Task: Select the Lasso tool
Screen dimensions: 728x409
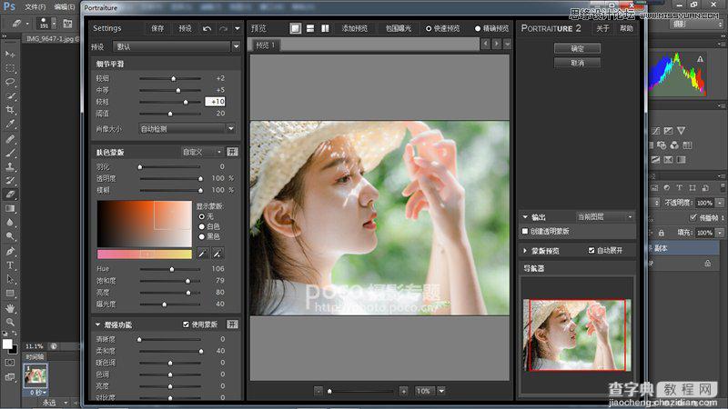Action: [10, 82]
